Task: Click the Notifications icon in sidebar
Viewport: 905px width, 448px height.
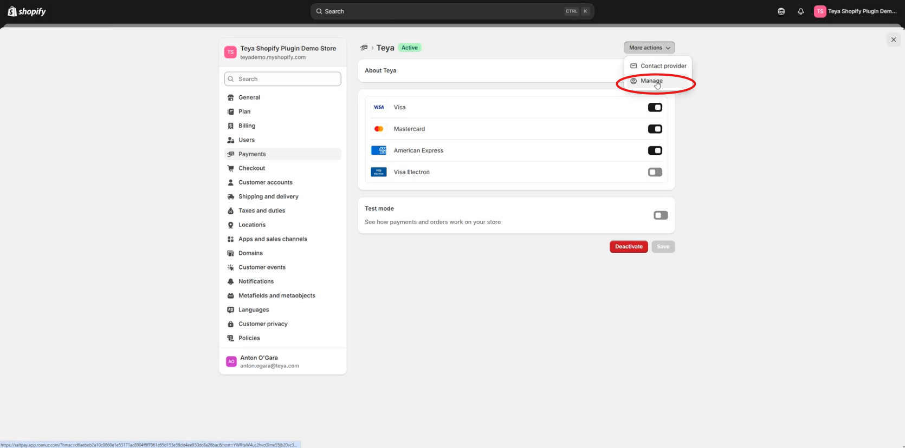Action: [x=231, y=281]
